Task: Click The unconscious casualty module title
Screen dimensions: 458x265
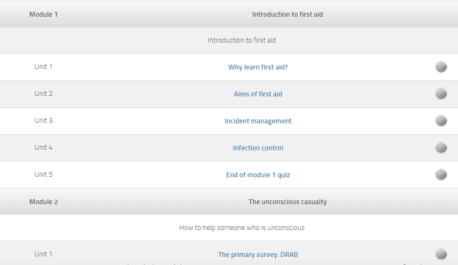Action: tap(287, 202)
